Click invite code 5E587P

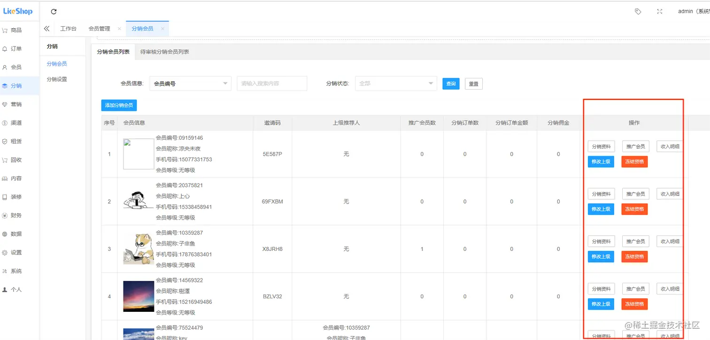click(272, 154)
